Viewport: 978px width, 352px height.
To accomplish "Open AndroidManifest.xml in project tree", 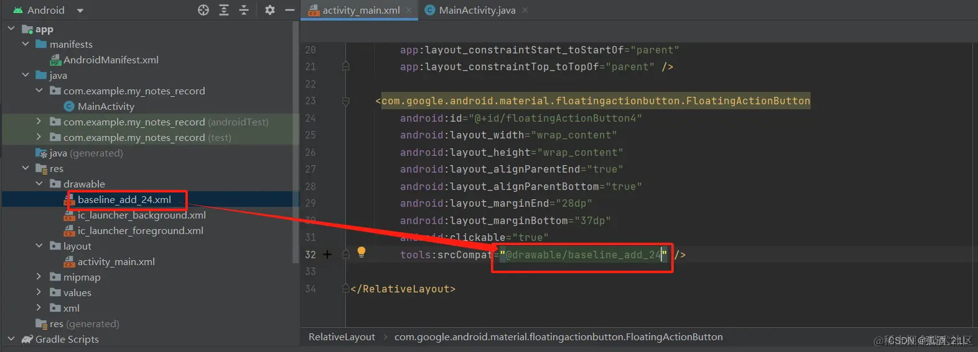I will point(111,60).
